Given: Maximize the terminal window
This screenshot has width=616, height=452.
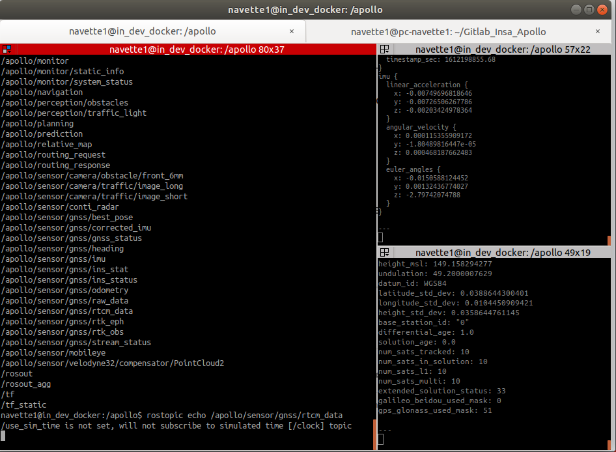Looking at the screenshot, I should click(x=589, y=10).
